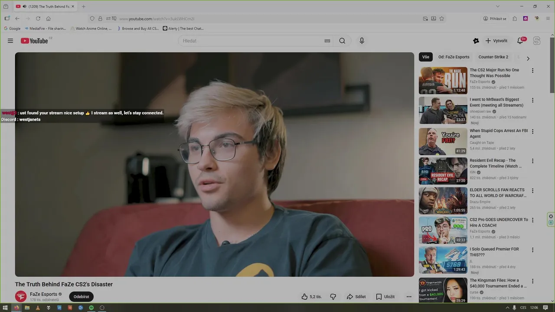Open options for The Kingsman Files video
This screenshot has height=312, width=555.
tap(533, 281)
